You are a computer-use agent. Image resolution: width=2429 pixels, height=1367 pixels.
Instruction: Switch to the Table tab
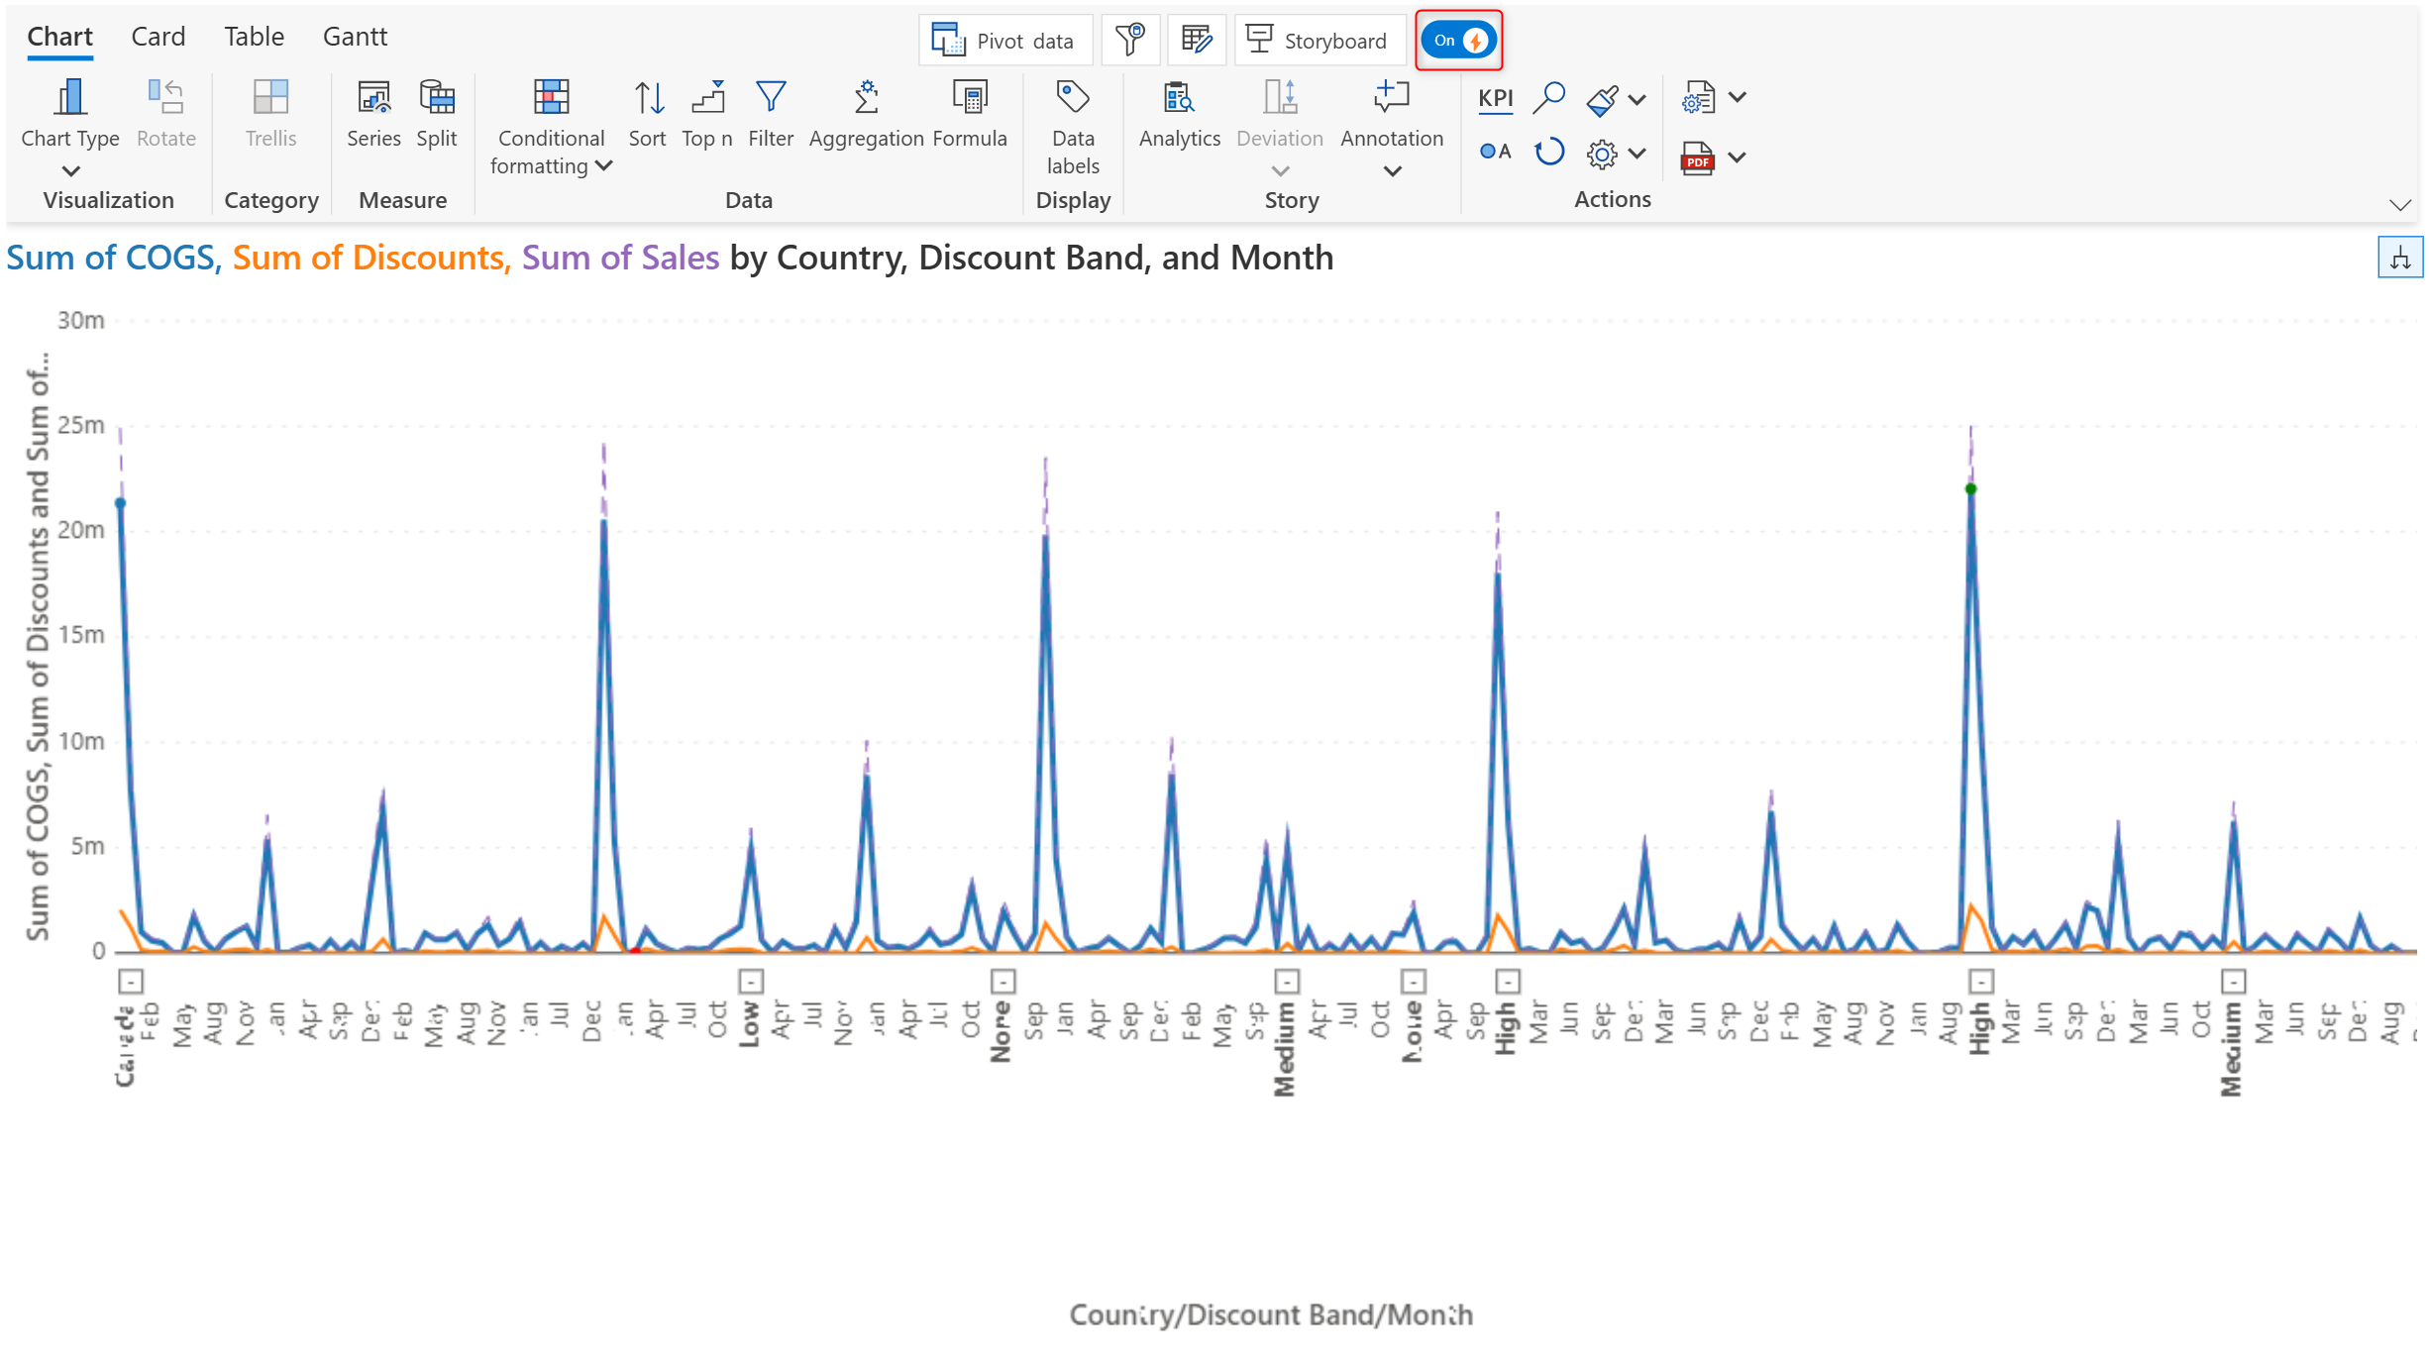coord(254,37)
